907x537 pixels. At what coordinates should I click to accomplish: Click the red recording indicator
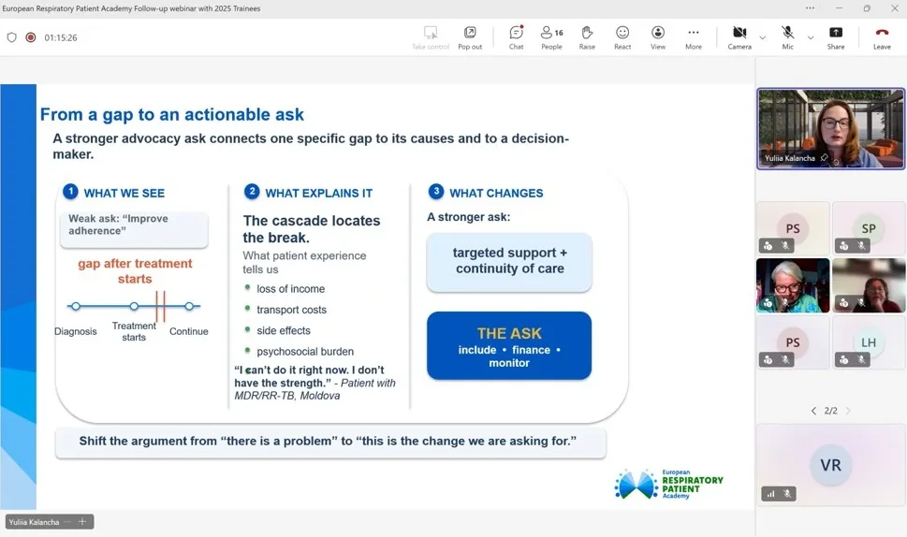(31, 37)
